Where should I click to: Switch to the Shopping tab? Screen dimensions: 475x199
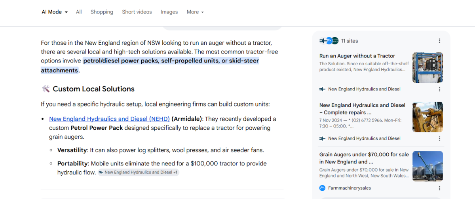[x=102, y=12]
